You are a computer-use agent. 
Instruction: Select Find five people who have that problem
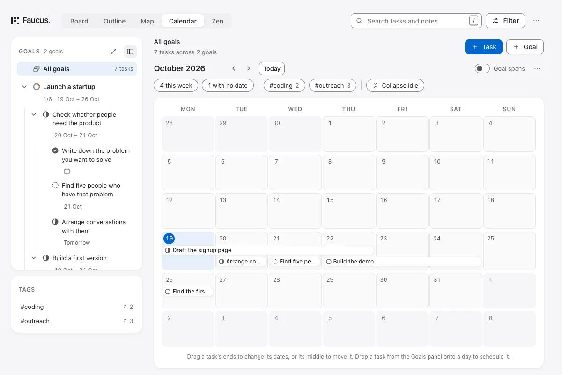91,190
